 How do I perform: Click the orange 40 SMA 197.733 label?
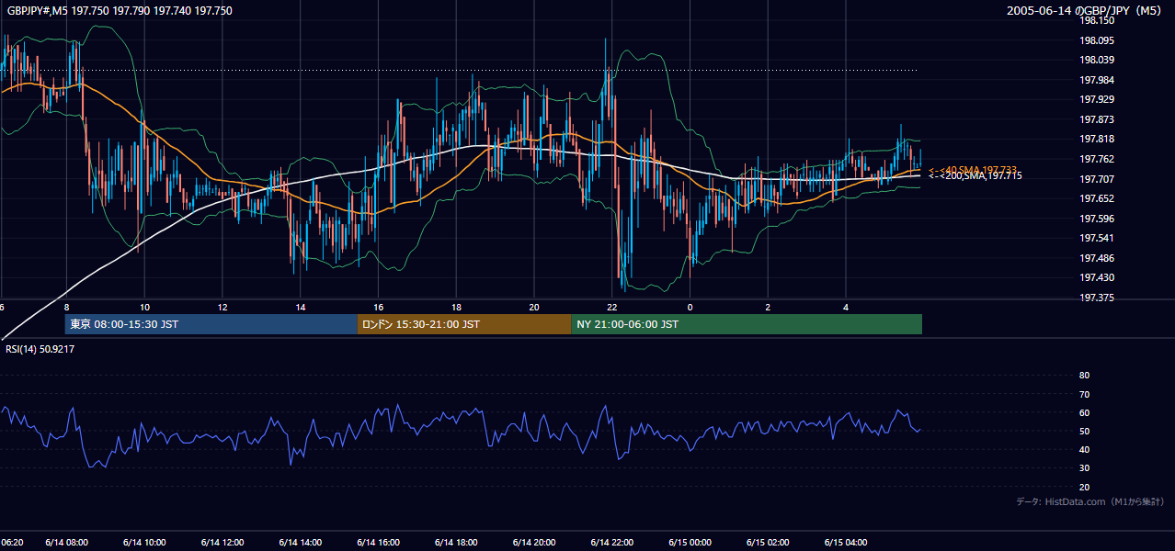point(973,170)
